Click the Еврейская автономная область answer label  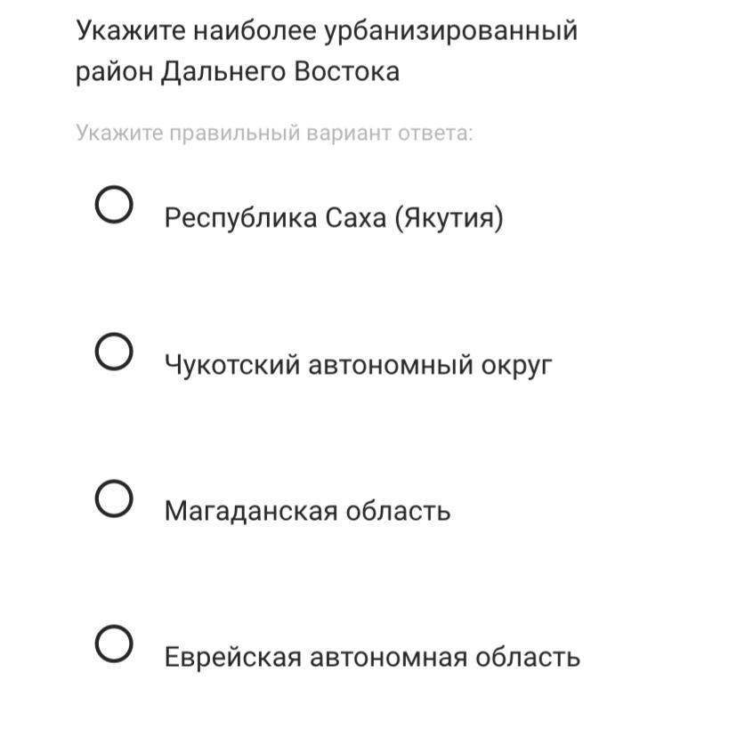(x=372, y=657)
